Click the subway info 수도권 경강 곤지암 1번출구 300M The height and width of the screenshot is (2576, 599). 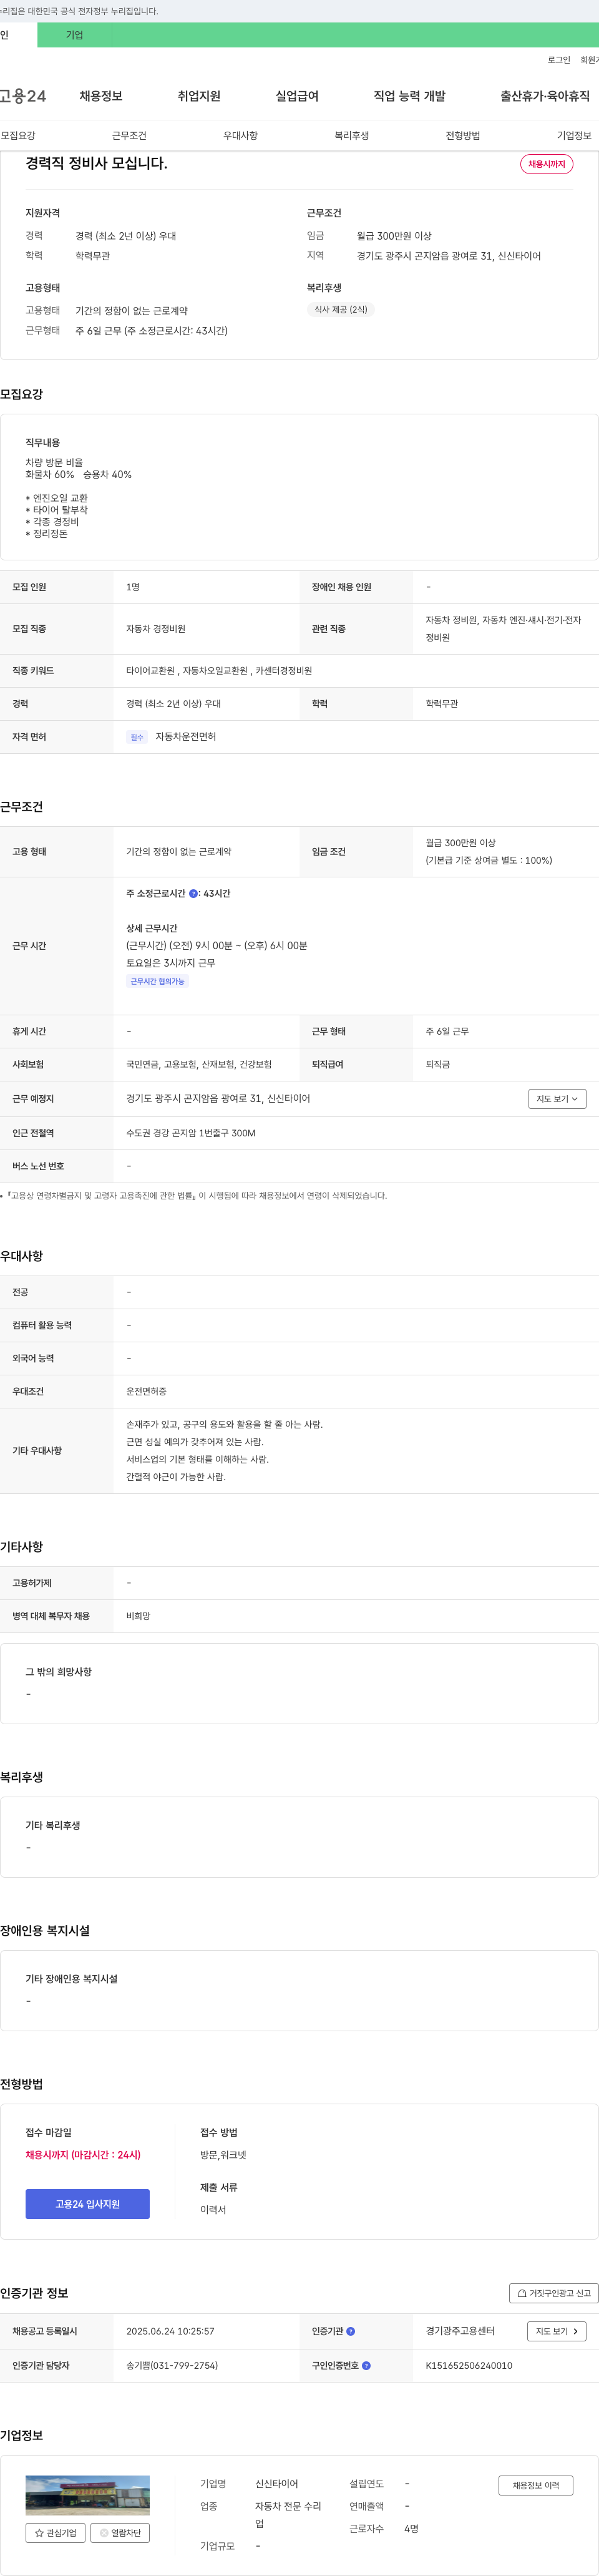[x=191, y=1133]
